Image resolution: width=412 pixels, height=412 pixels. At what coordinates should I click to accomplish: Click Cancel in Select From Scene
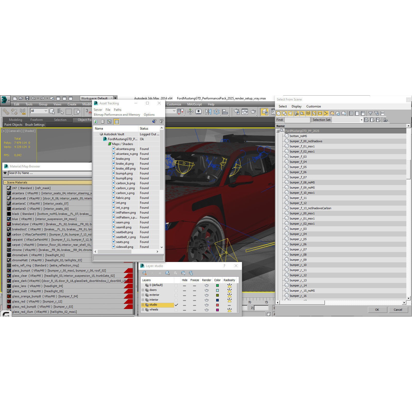coord(398,310)
